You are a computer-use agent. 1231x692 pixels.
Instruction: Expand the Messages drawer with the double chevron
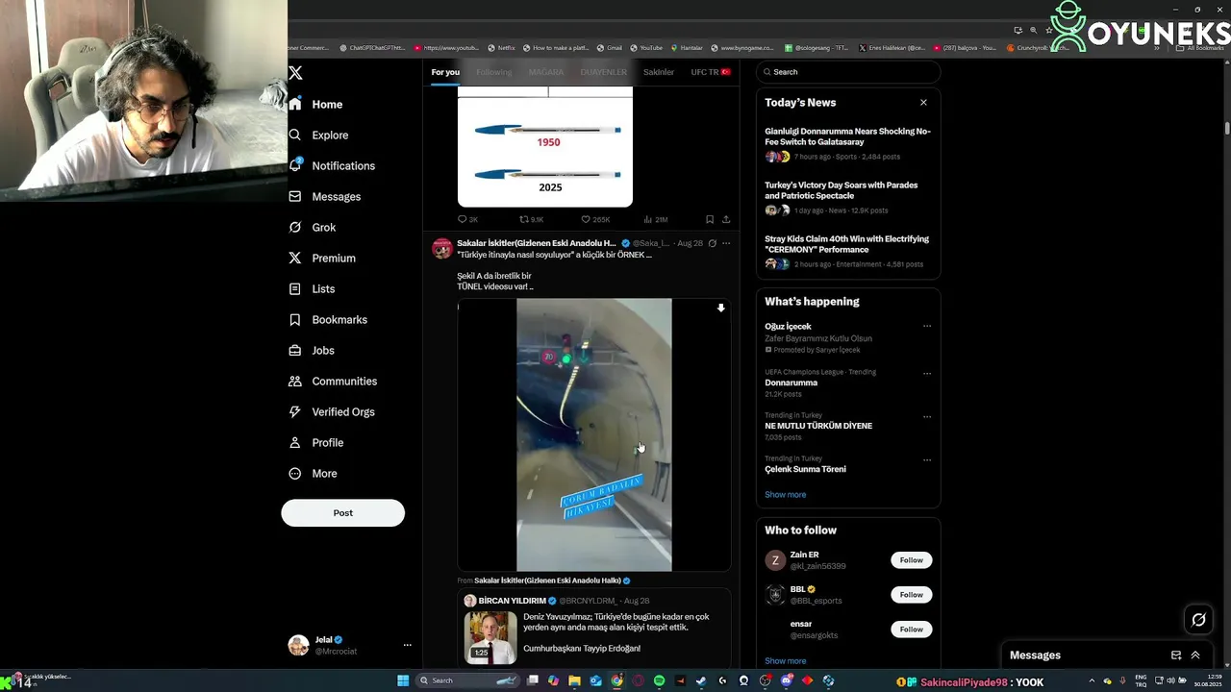pyautogui.click(x=1195, y=655)
